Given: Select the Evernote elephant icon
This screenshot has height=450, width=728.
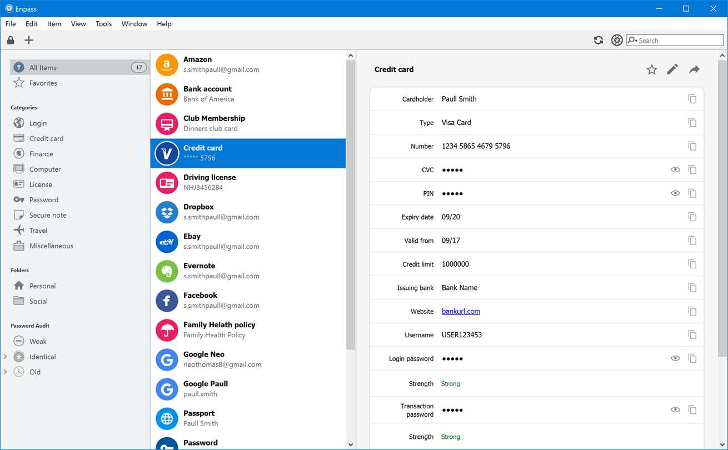Looking at the screenshot, I should tap(167, 271).
